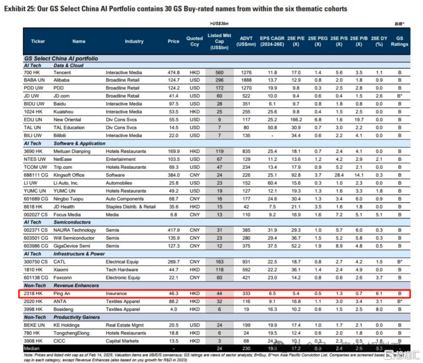The height and width of the screenshot is (363, 423).
Task: Click the Median row label
Action: (x=32, y=349)
